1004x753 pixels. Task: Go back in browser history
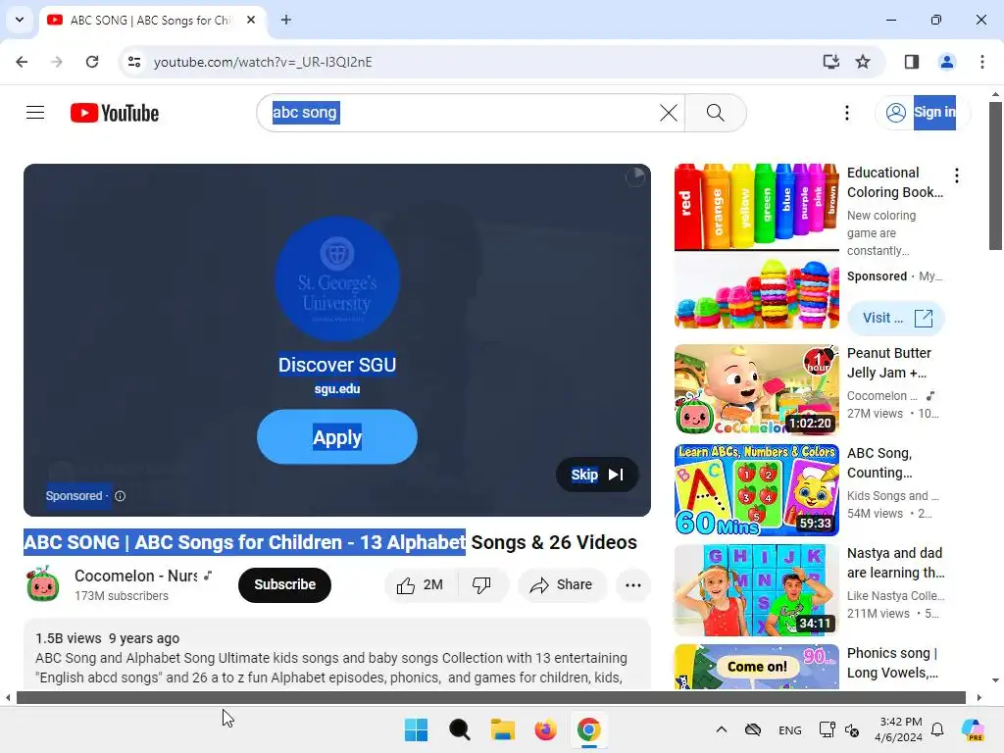tap(22, 62)
